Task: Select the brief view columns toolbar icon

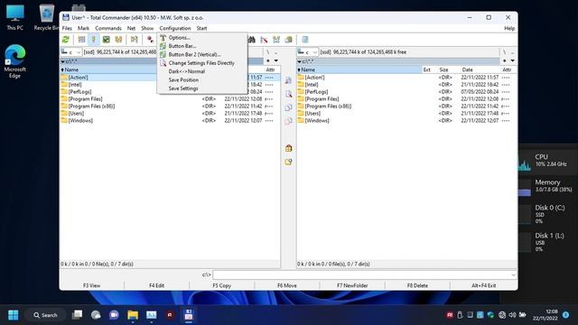Action: 81,40
